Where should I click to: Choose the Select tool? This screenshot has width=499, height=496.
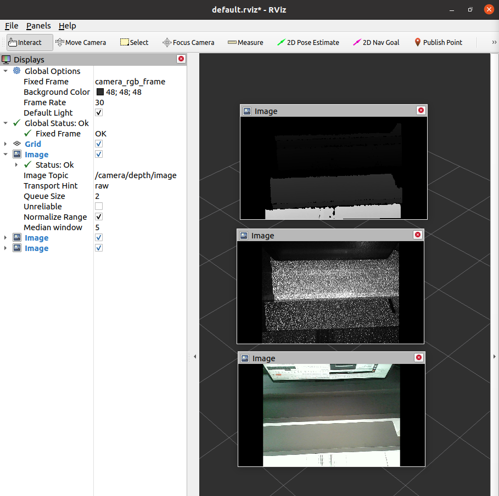(134, 42)
